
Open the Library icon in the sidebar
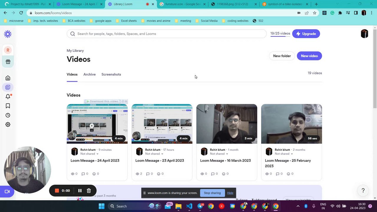(8, 87)
